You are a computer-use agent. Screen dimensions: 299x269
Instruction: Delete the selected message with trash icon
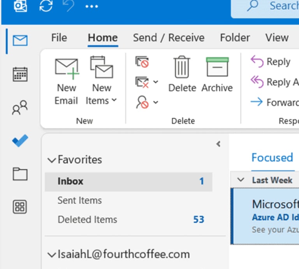tap(182, 74)
